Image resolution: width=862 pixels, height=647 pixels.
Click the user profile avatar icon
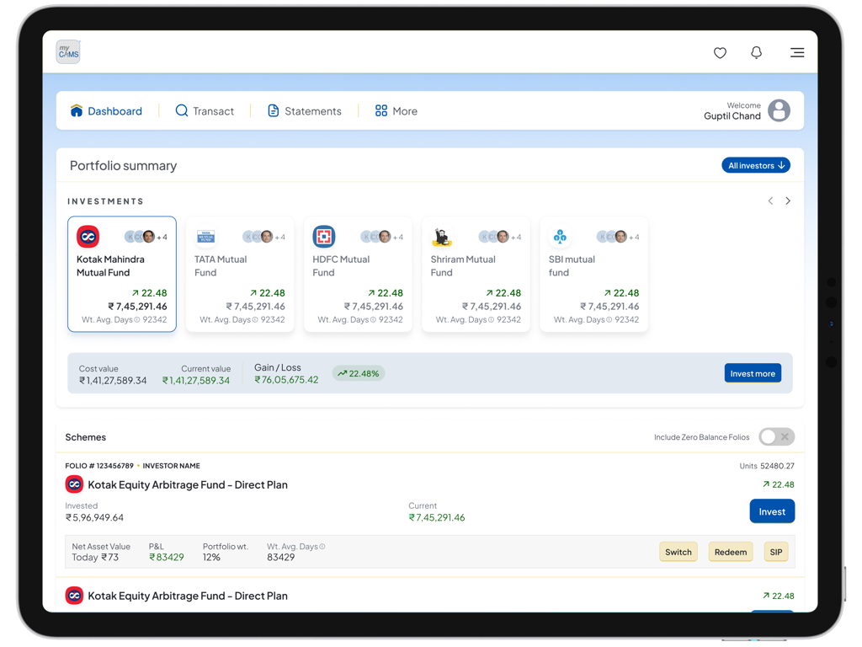(x=779, y=110)
